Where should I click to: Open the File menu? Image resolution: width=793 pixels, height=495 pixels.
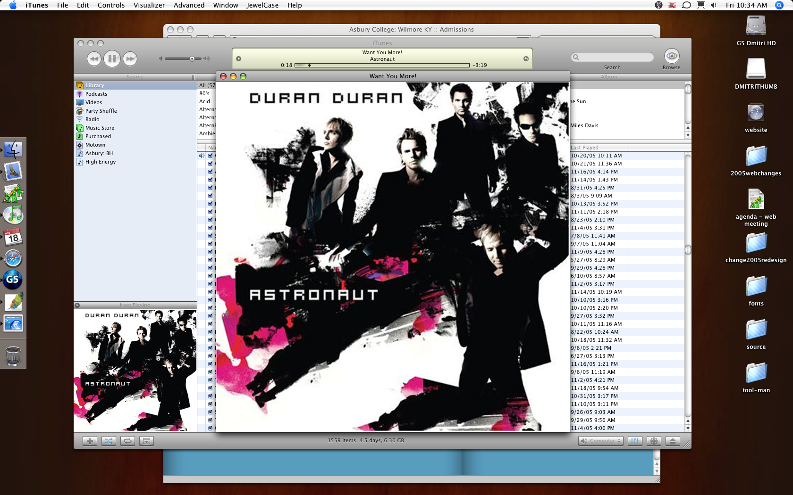pyautogui.click(x=62, y=5)
